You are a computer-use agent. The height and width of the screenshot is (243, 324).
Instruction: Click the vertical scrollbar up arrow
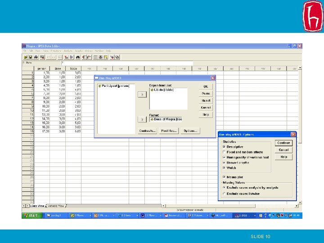tap(300, 68)
